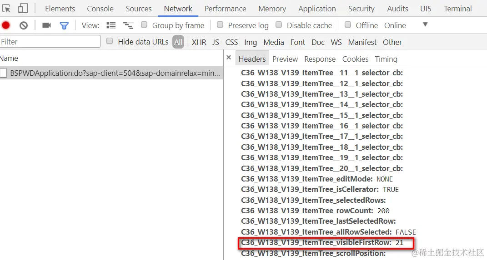Viewport: 487px width, 260px height.
Task: Switch to Sources panel
Action: 139,9
